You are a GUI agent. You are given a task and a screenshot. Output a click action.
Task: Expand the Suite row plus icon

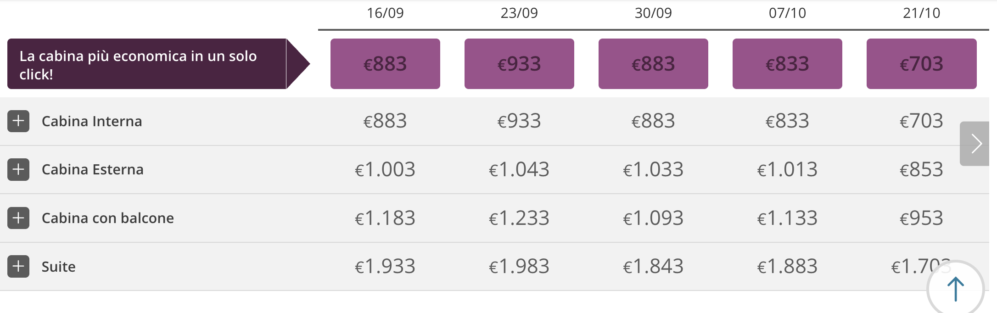tap(18, 266)
